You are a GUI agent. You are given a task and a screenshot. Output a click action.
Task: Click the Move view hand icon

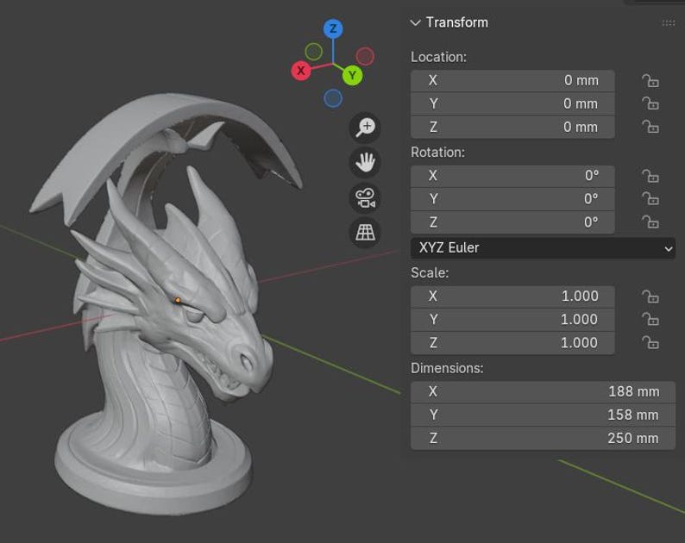(365, 162)
